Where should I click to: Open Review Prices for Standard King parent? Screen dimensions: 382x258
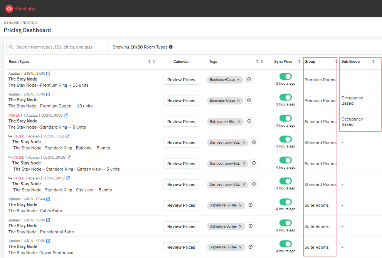[181, 122]
